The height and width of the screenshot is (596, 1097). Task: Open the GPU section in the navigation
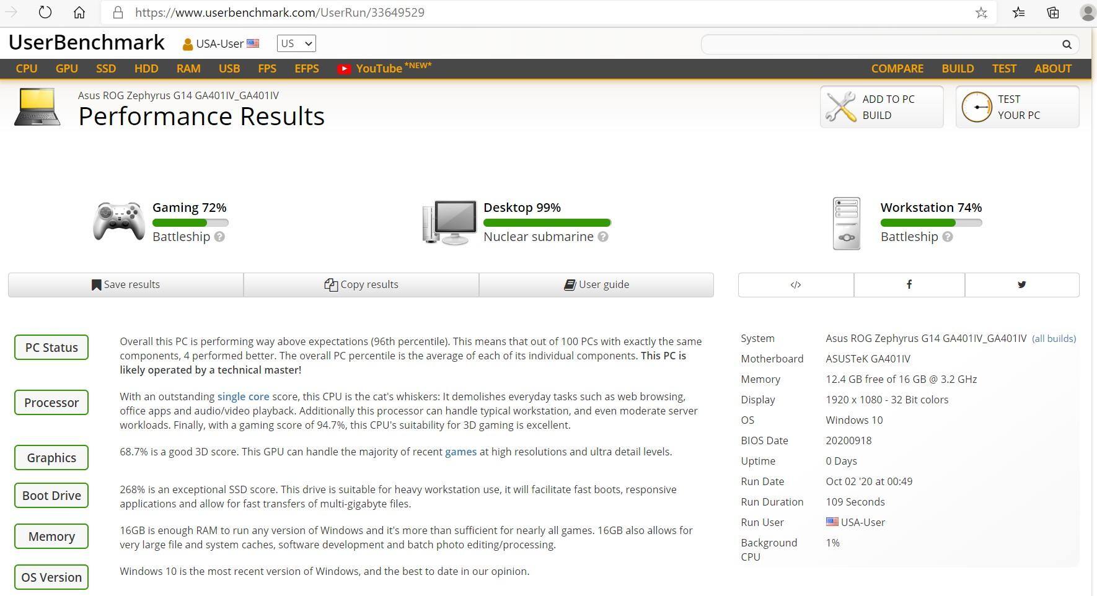66,69
